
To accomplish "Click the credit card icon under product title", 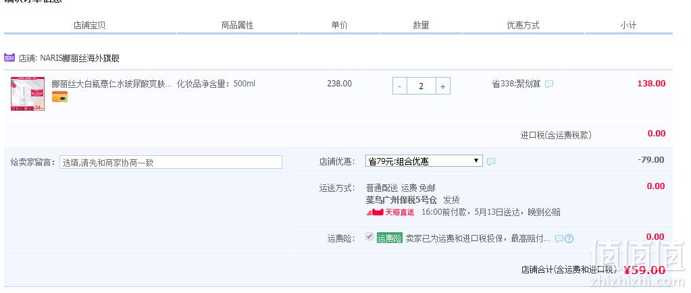I will click(x=59, y=97).
